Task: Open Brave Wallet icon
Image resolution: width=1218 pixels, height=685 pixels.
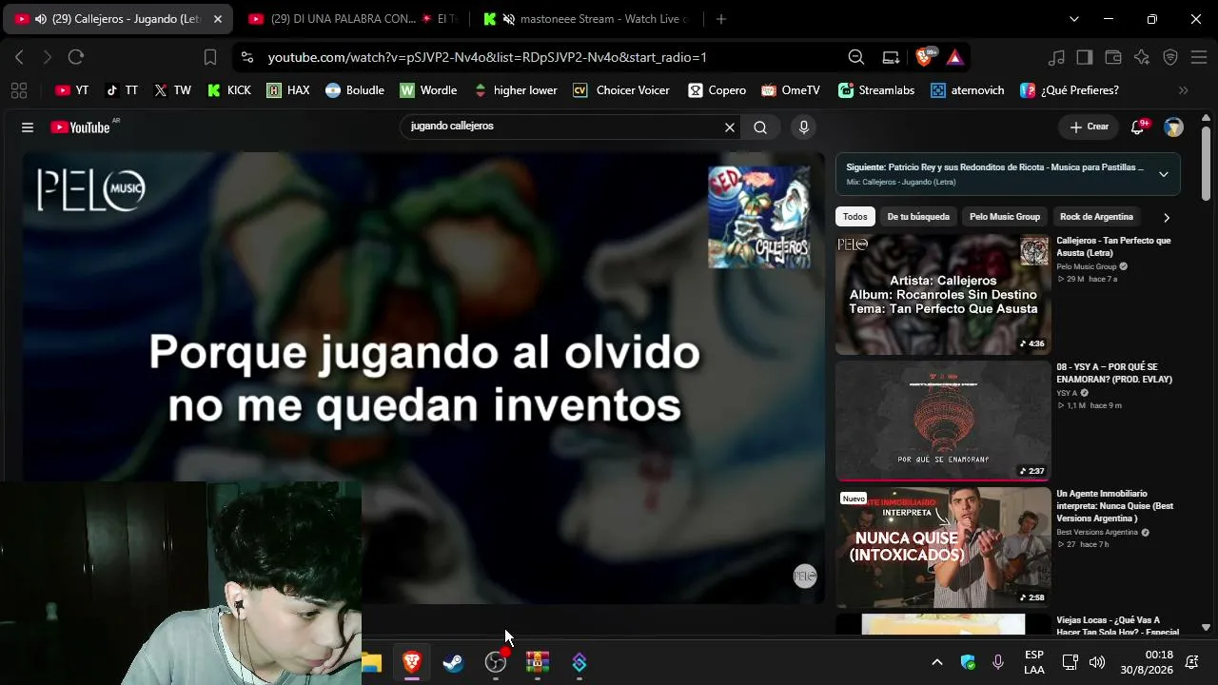Action: click(x=1113, y=57)
